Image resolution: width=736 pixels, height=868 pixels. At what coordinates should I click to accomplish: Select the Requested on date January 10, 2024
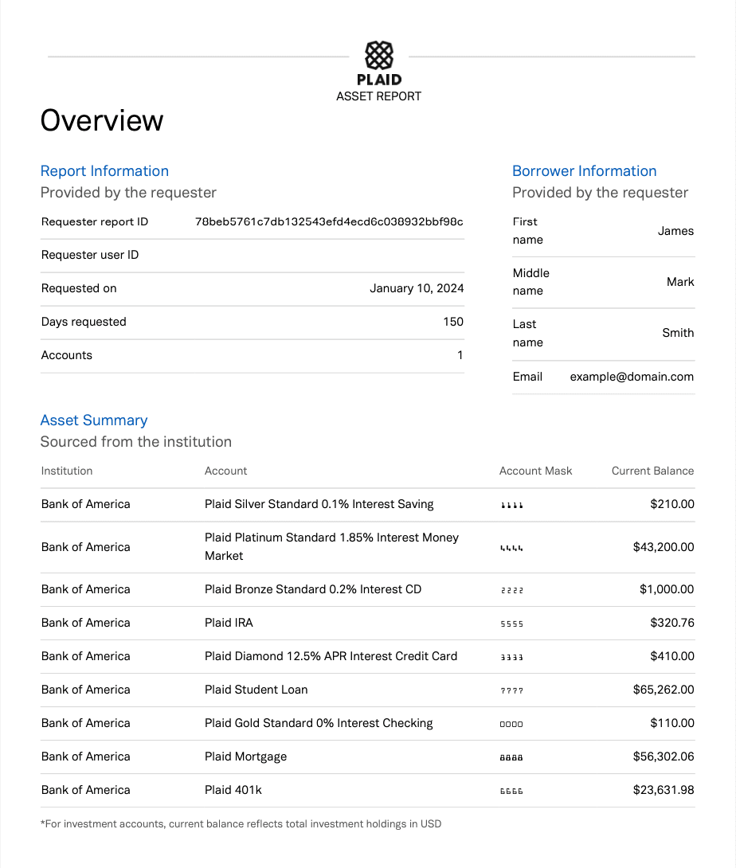point(417,288)
